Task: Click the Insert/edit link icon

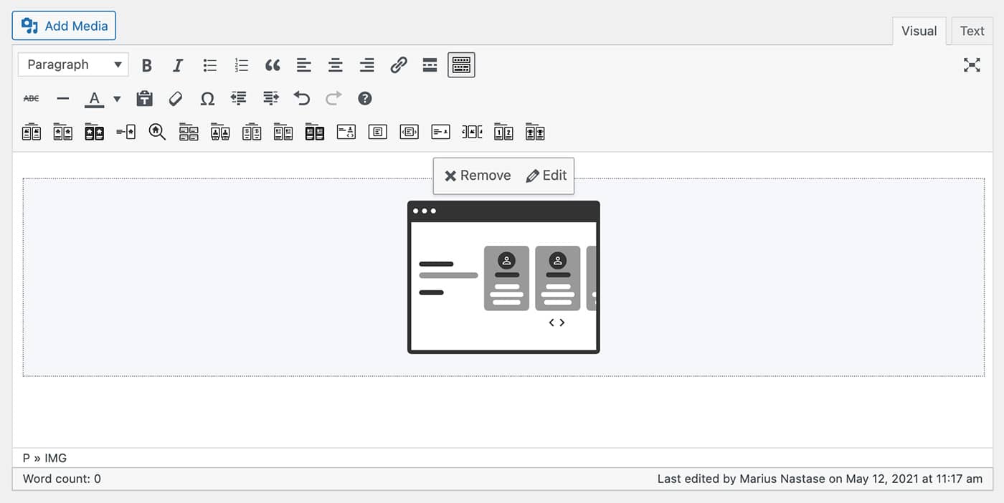Action: pyautogui.click(x=399, y=65)
